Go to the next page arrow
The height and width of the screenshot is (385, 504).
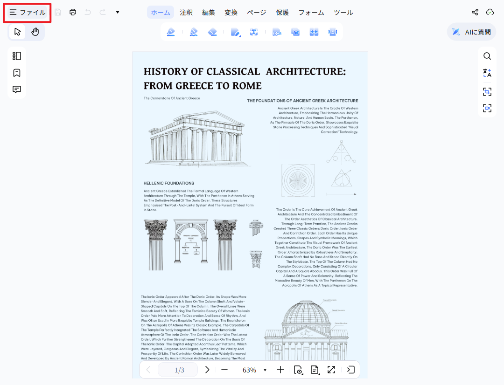[207, 370]
